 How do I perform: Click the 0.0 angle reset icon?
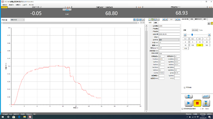click(x=206, y=96)
